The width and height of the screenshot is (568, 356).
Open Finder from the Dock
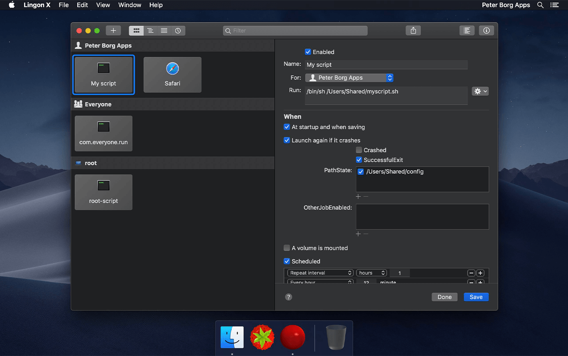[x=232, y=337]
